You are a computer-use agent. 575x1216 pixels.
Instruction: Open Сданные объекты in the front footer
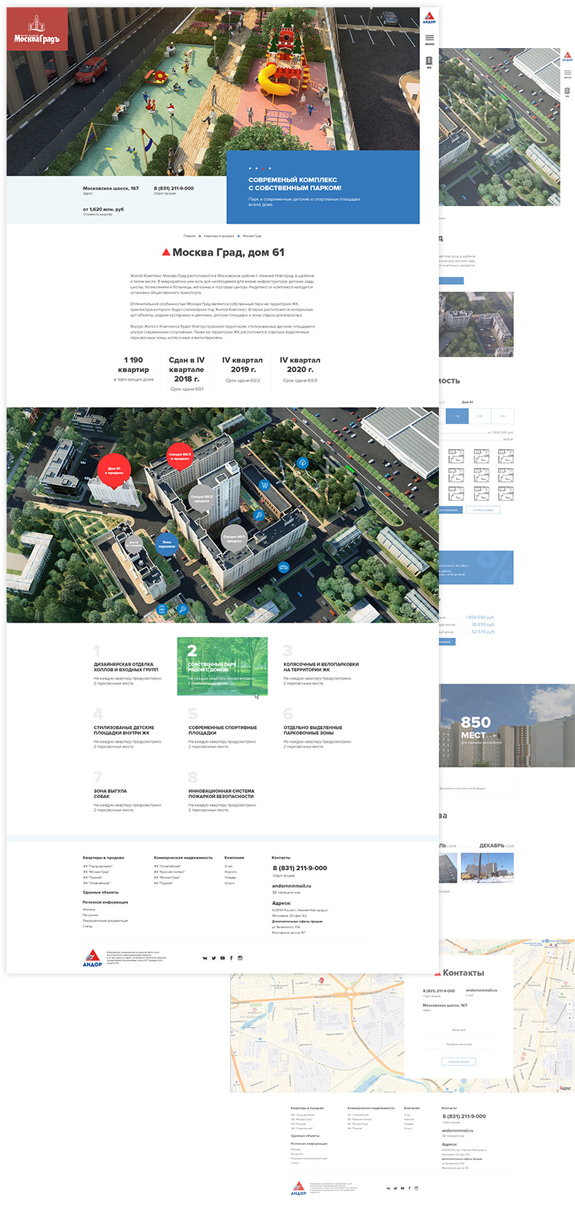(100, 892)
